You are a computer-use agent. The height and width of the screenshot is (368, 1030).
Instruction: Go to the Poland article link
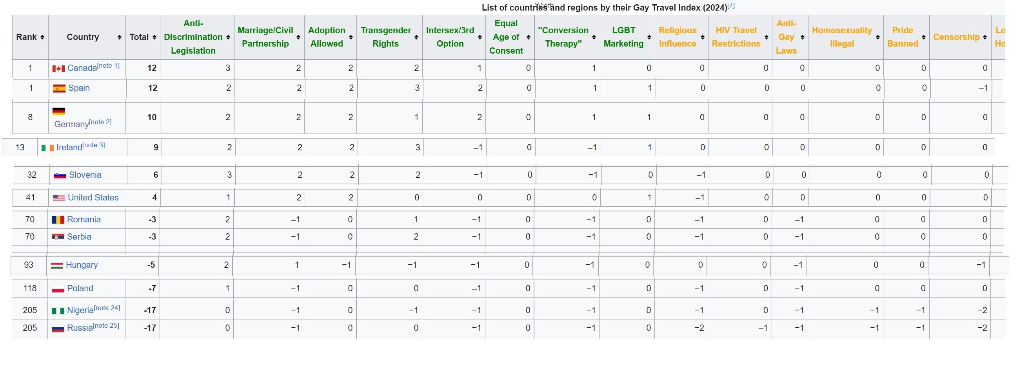pyautogui.click(x=80, y=289)
